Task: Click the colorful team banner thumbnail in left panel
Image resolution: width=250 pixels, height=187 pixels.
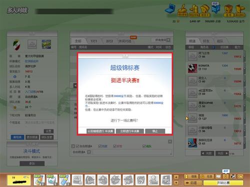Action: (x=46, y=44)
